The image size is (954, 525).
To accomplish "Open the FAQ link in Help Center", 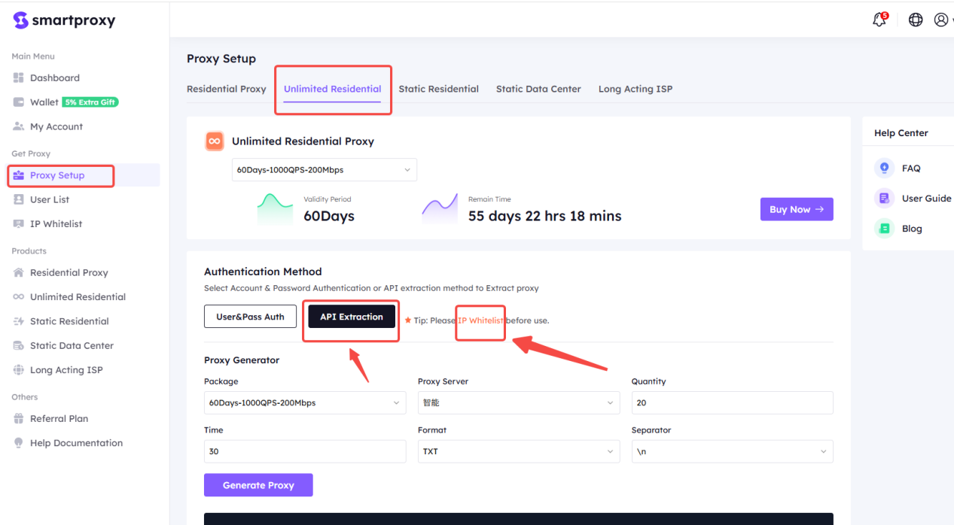I will [911, 168].
